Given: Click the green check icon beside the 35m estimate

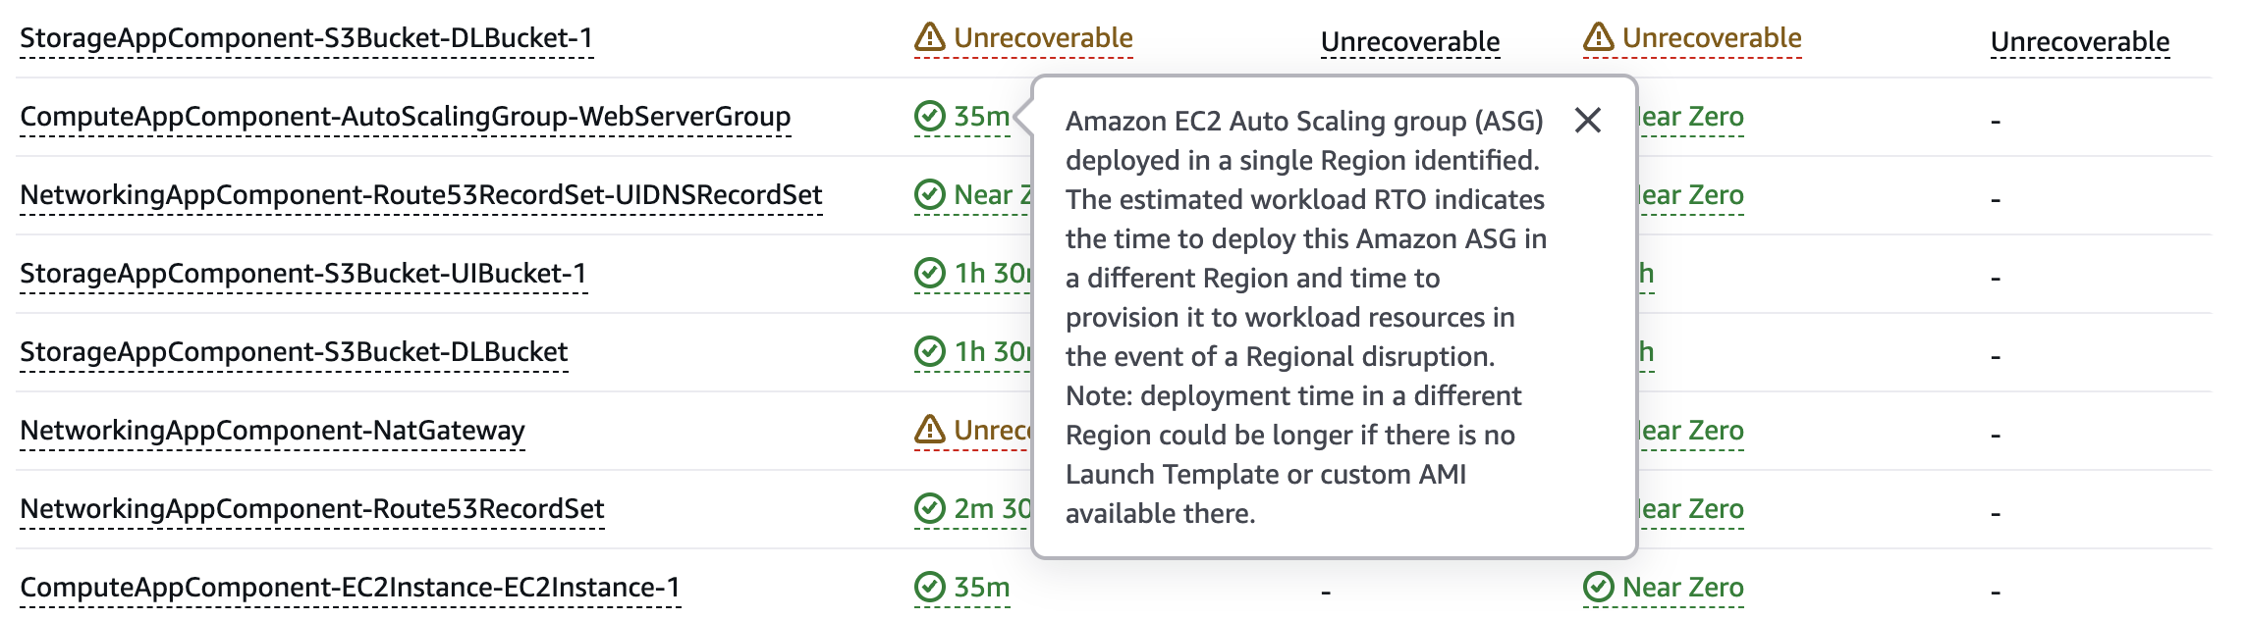Looking at the screenshot, I should point(929,116).
